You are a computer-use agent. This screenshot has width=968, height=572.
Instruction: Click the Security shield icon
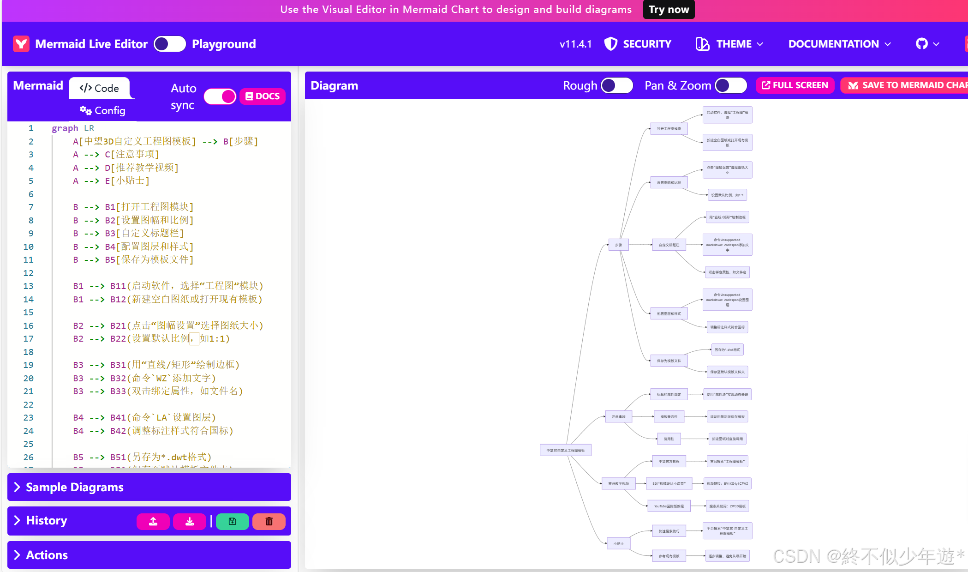click(x=610, y=44)
